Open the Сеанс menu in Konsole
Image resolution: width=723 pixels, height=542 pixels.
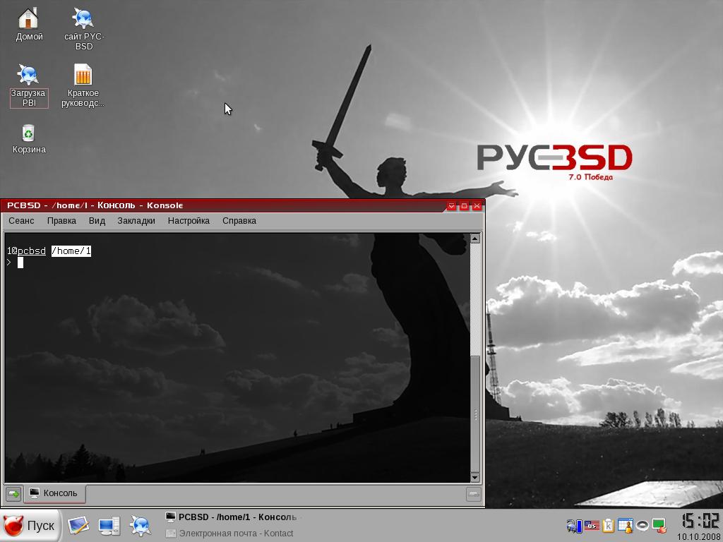point(21,221)
